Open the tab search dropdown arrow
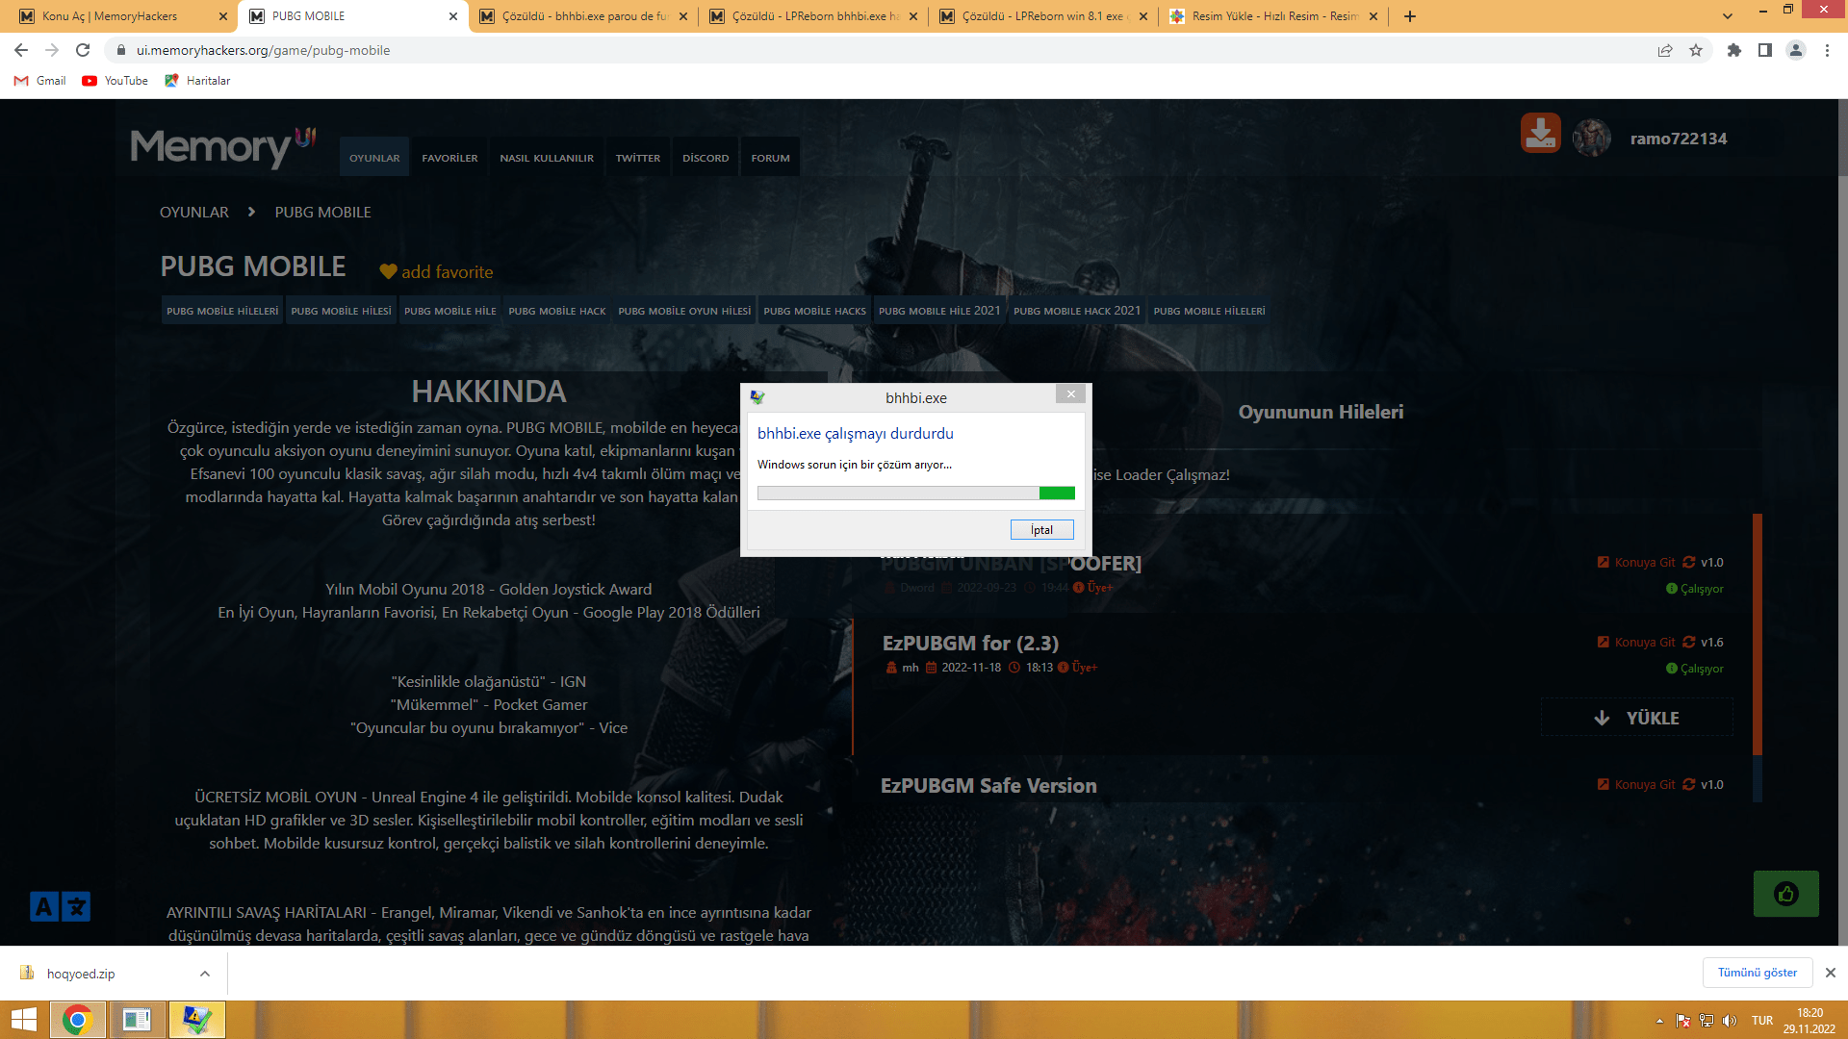Viewport: 1848px width, 1039px height. point(1728,16)
